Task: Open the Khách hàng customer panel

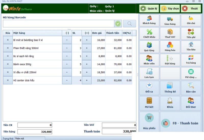Action: point(149,20)
